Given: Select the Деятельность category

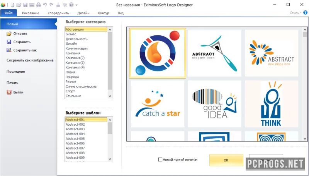Looking at the screenshot, I should pos(86,39).
